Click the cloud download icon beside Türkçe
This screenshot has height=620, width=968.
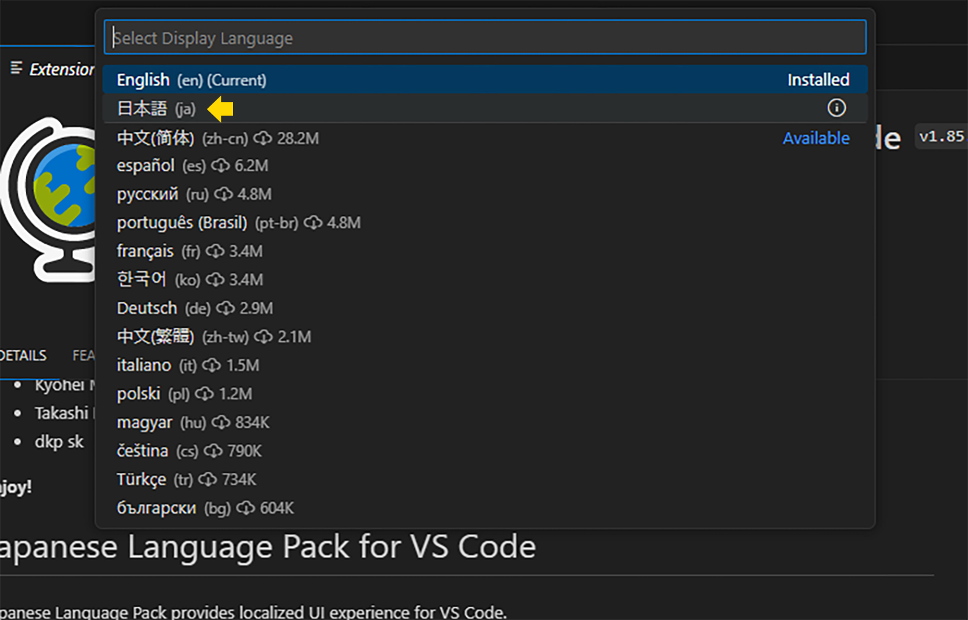(208, 479)
